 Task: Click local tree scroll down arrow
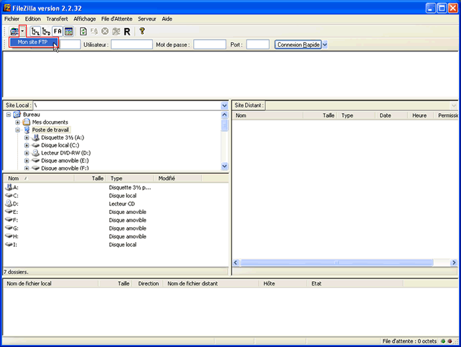coord(224,166)
